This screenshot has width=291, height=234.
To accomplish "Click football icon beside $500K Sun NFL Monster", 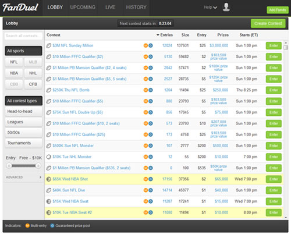I will click(x=49, y=146).
